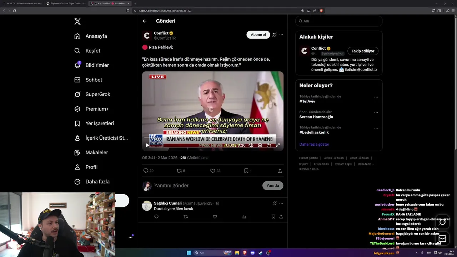The image size is (457, 257).
Task: Open SuperGrok from the sidebar
Action: point(92,95)
